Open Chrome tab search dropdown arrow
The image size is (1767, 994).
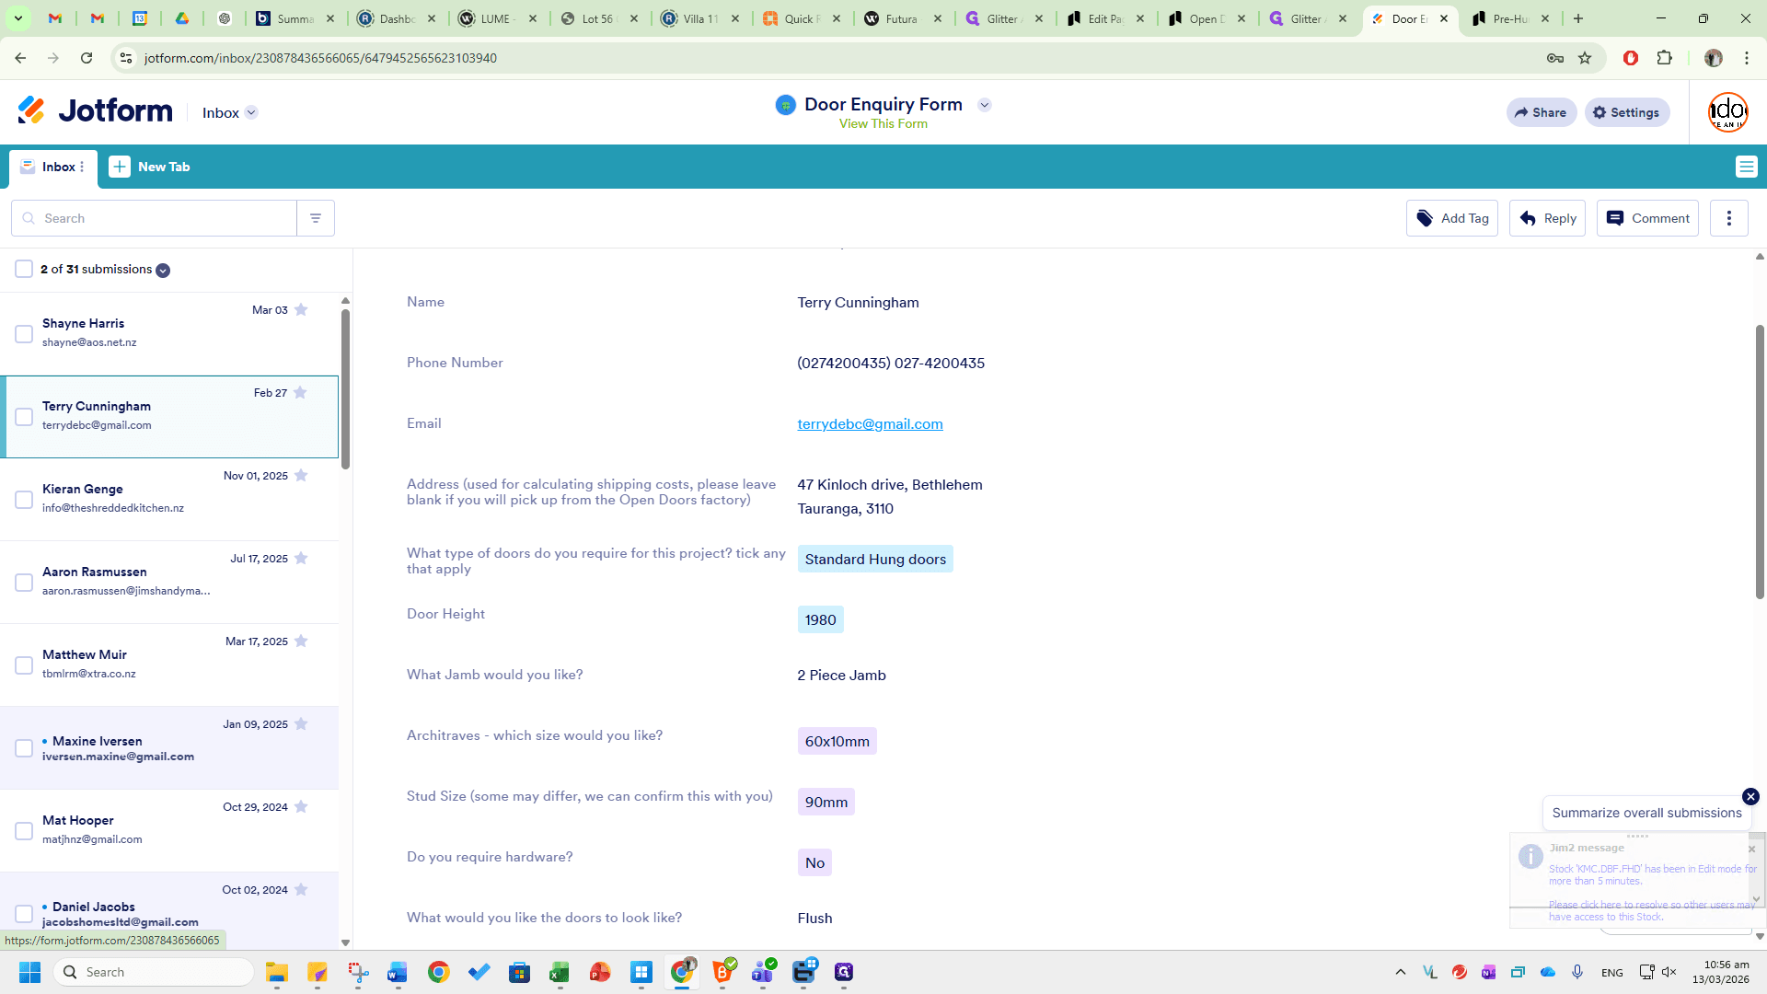click(18, 18)
